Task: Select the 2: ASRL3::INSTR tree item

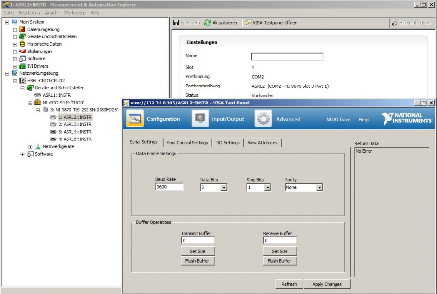Action: pyautogui.click(x=75, y=124)
